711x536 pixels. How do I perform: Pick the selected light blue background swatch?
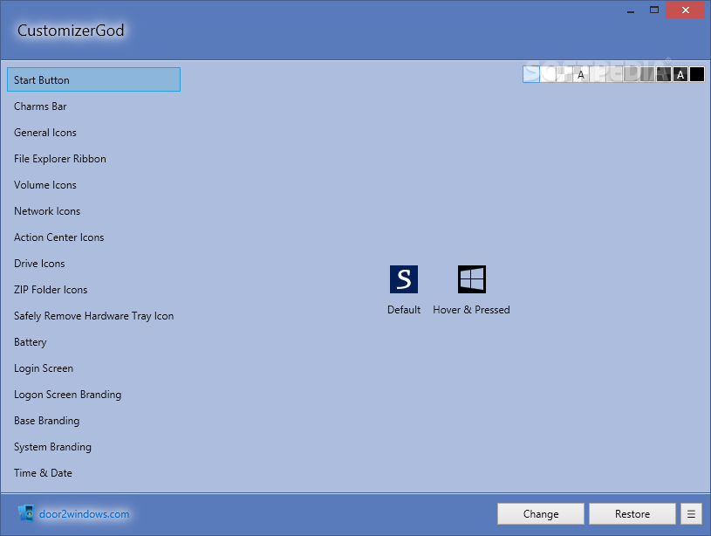point(531,74)
